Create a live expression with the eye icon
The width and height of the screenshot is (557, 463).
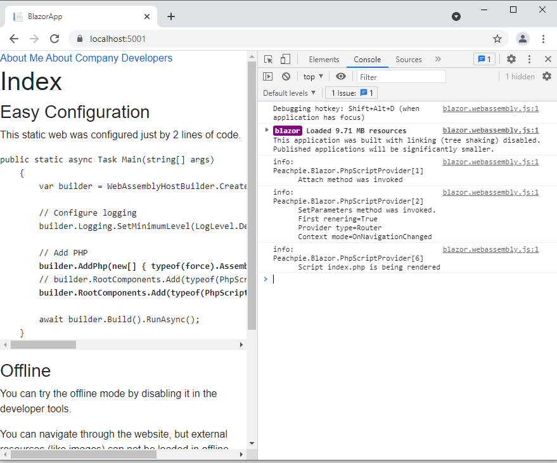click(x=341, y=77)
